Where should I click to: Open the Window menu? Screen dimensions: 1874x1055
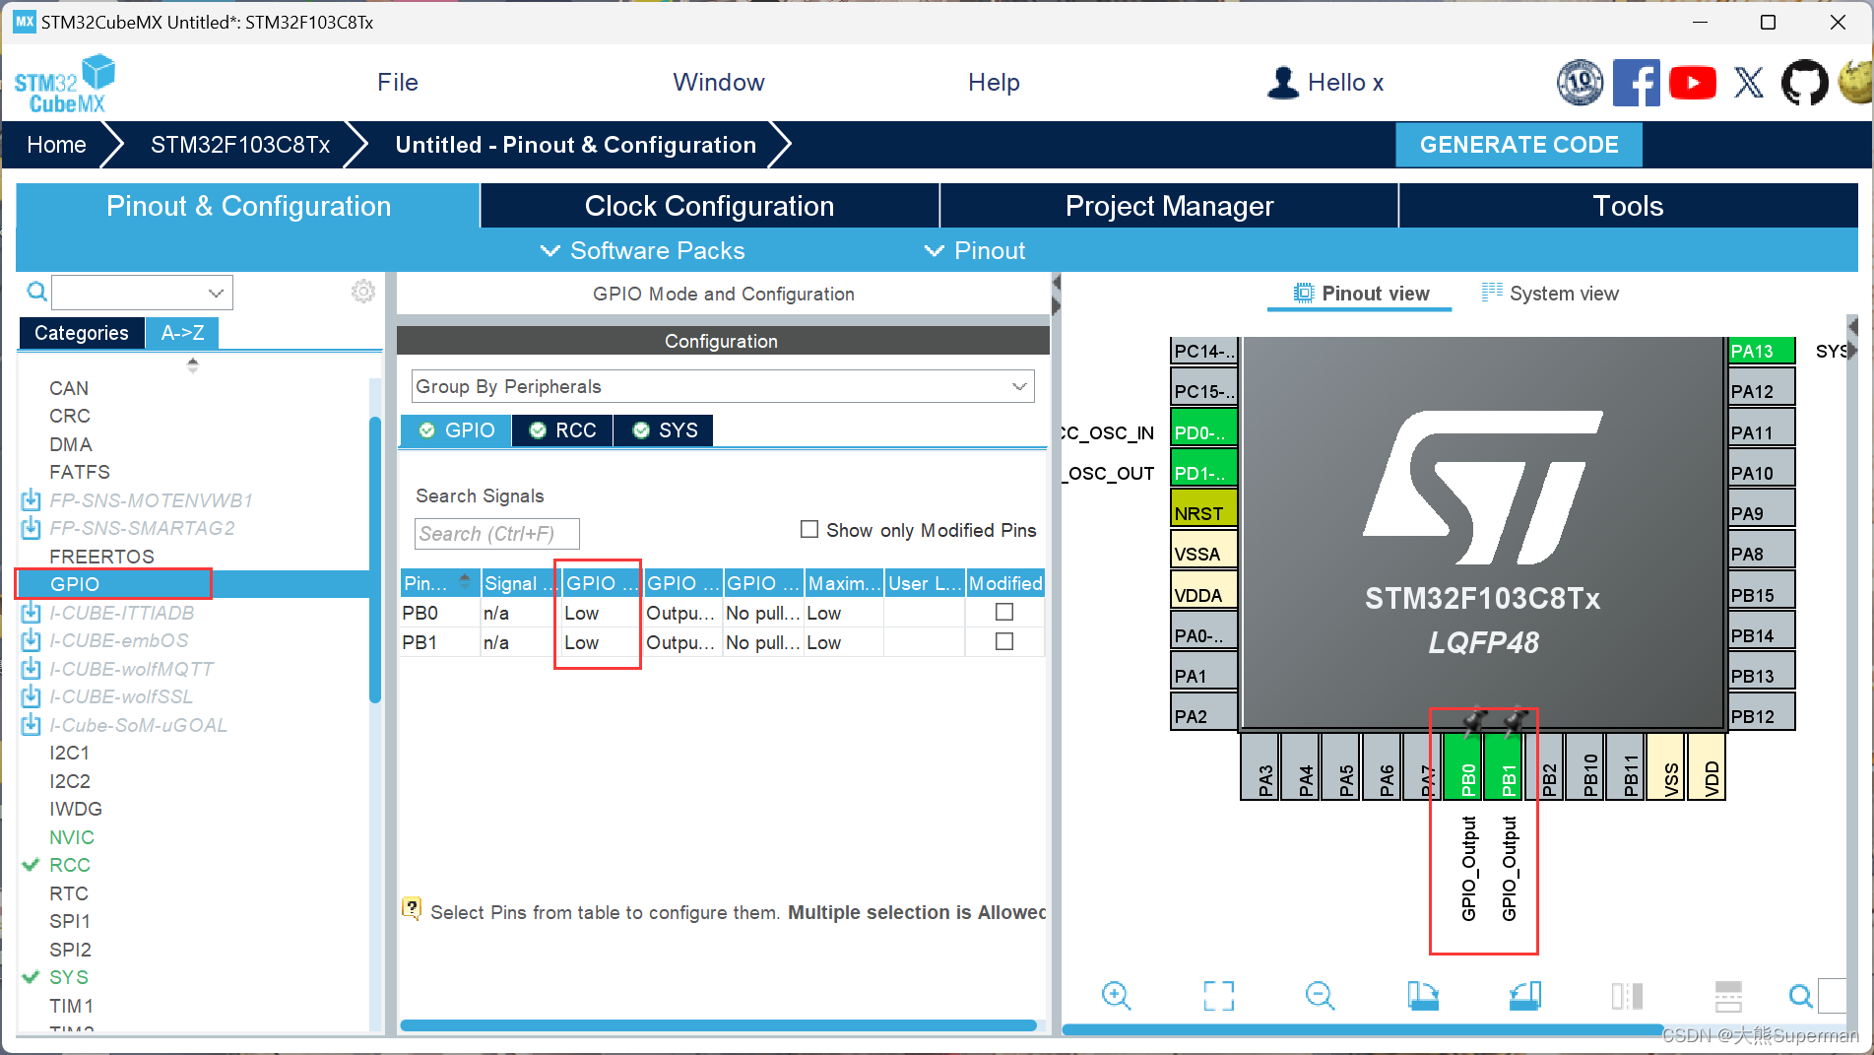[719, 83]
